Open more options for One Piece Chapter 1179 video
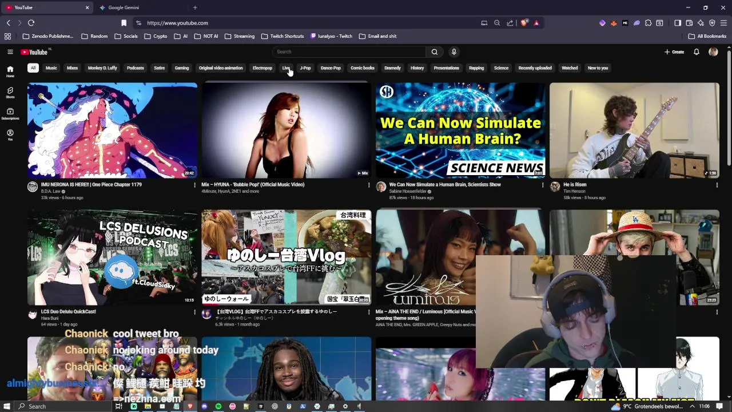The image size is (732, 412). pyautogui.click(x=194, y=185)
